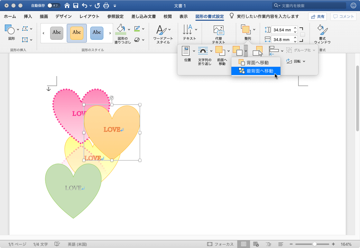The image size is (360, 248).
Task: Click the 整列 arrange icon
Action: (246, 29)
